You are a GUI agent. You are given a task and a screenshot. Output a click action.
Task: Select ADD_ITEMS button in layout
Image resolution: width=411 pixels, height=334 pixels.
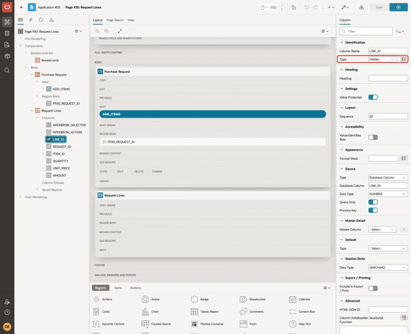[x=213, y=114]
